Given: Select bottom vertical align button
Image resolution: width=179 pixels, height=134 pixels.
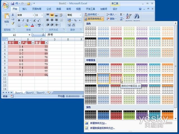Looking at the screenshot, I should [56, 15].
